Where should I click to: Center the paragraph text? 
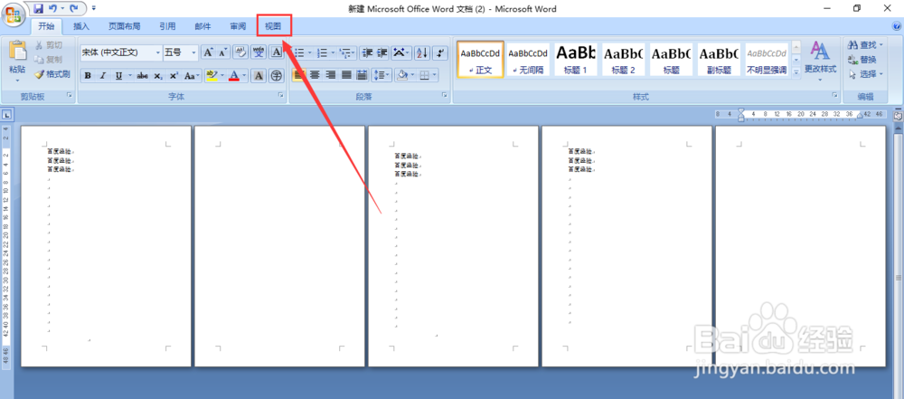coord(315,75)
